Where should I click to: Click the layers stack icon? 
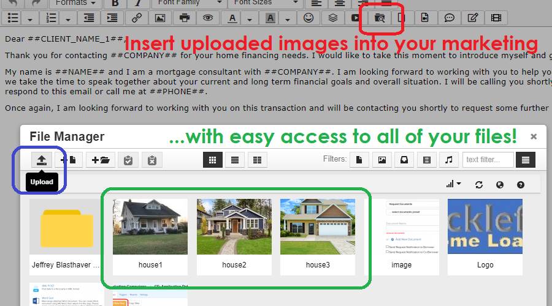pyautogui.click(x=332, y=18)
